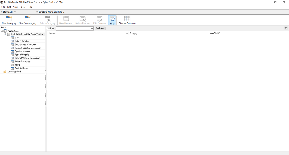The image size is (289, 155).
Task: Collapse the Applications tree node
Action: [2, 31]
